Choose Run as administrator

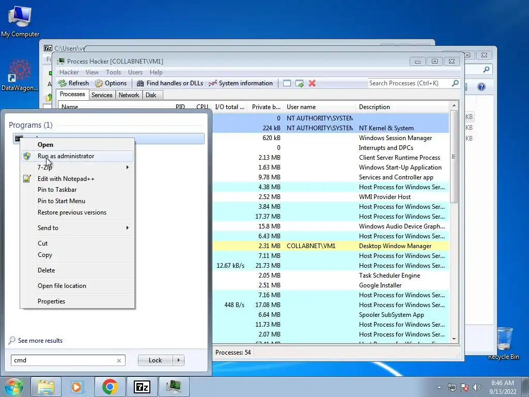pos(77,156)
